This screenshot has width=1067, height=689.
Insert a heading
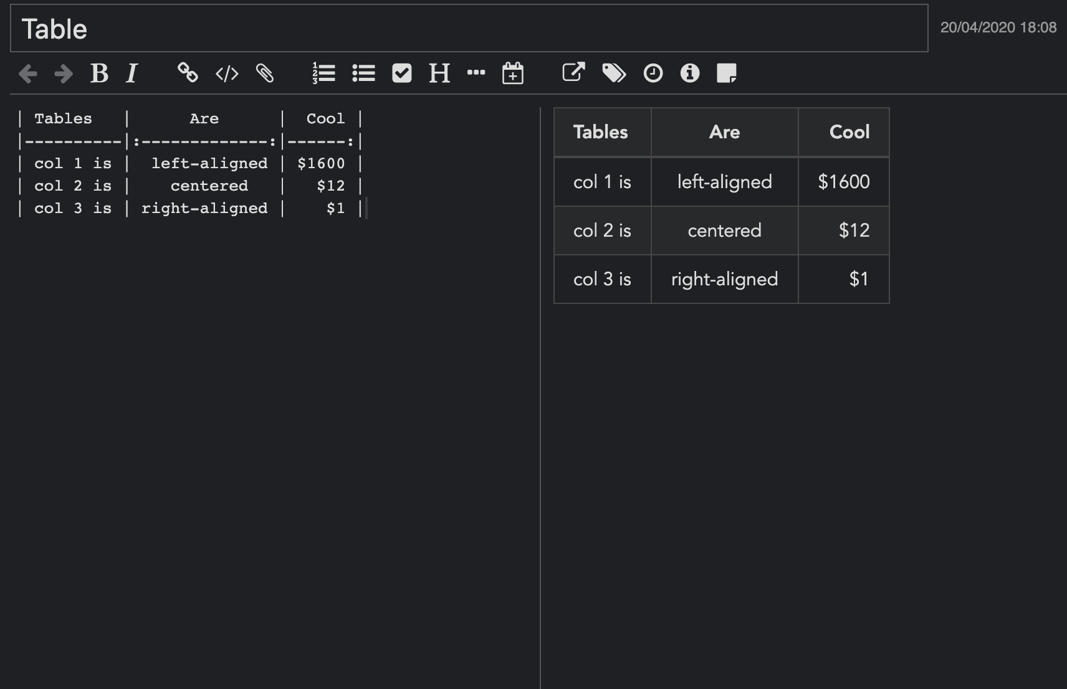tap(439, 74)
